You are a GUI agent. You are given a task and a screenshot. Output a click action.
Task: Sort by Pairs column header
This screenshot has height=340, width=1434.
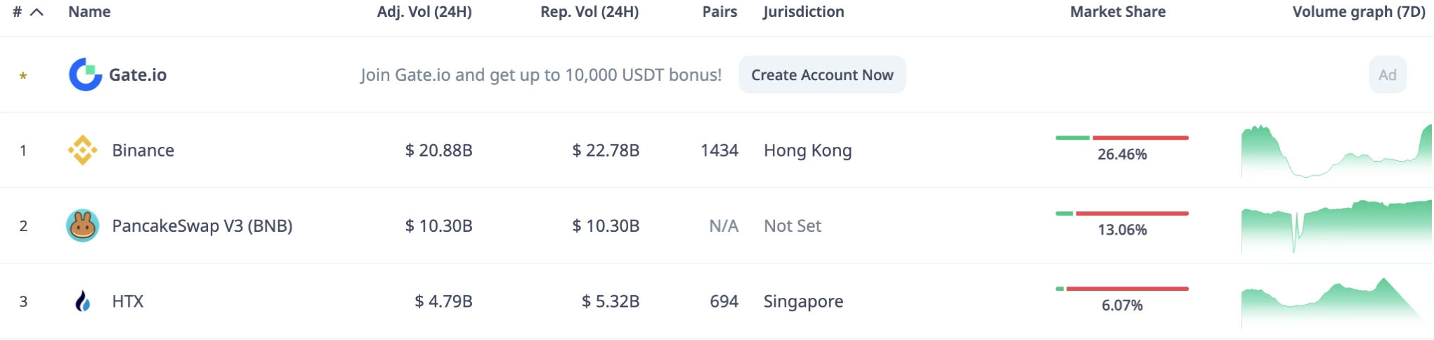pyautogui.click(x=719, y=12)
